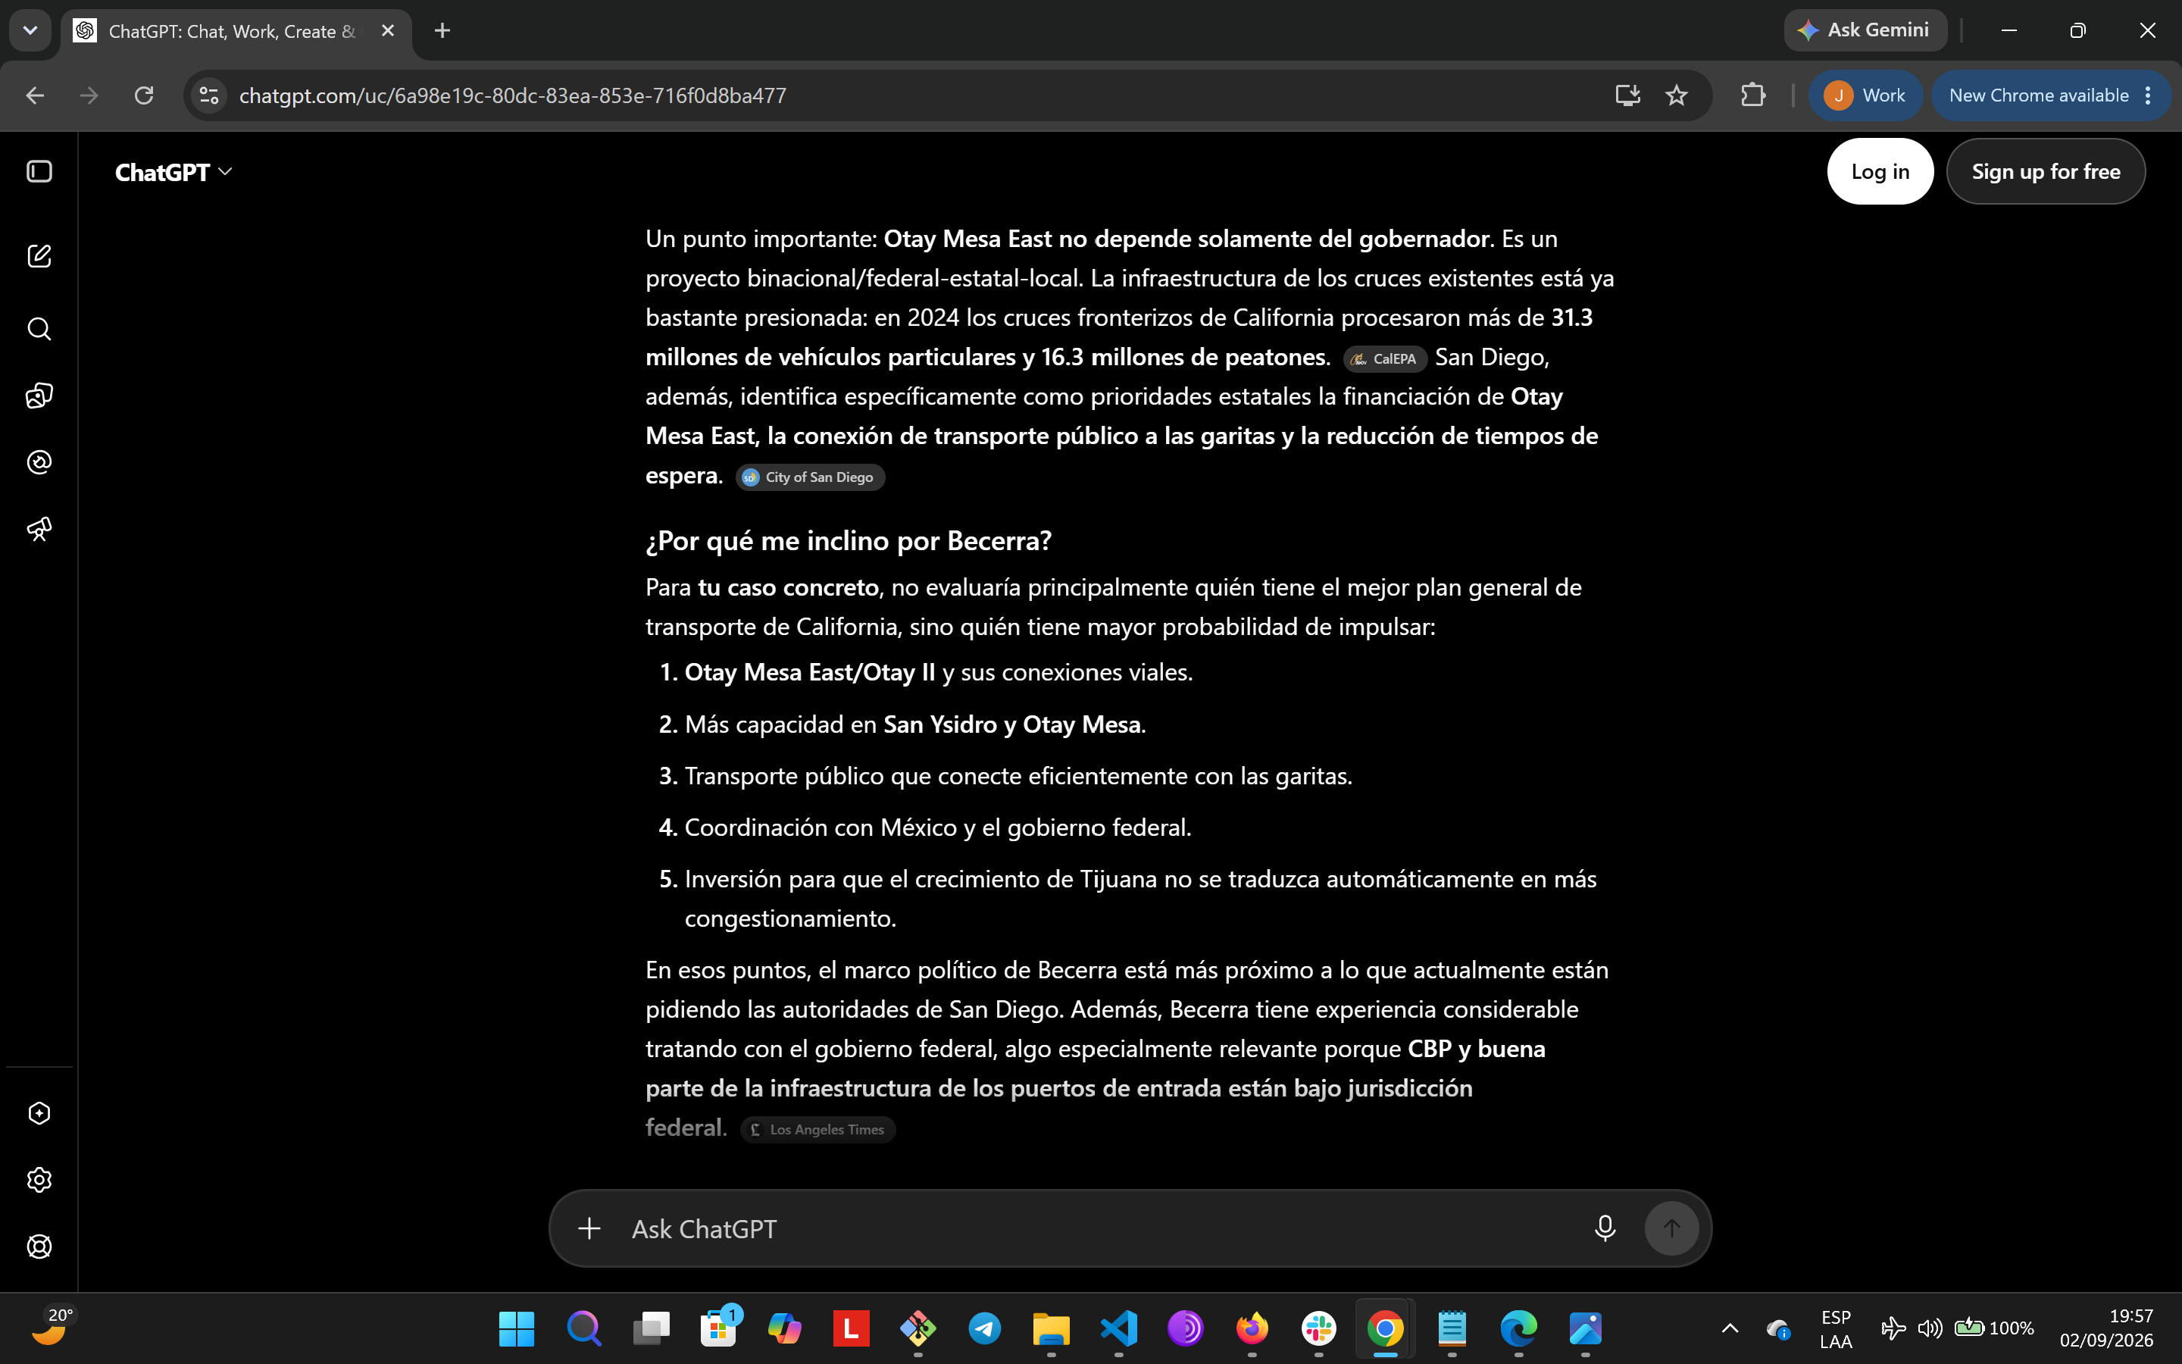The height and width of the screenshot is (1364, 2182).
Task: Start voice dictation with the microphone icon
Action: [1605, 1228]
